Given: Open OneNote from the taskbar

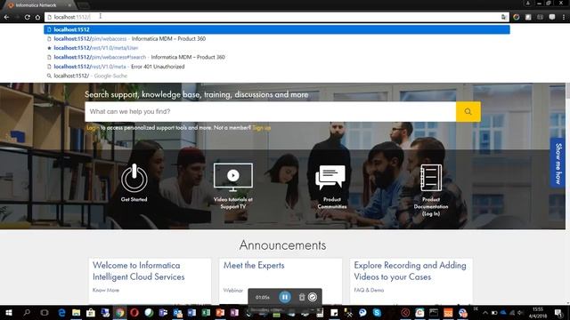Looking at the screenshot, I should point(234,312).
